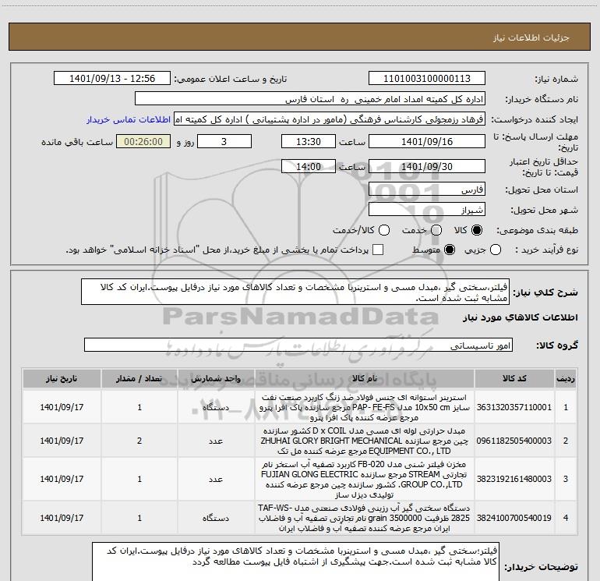This screenshot has width=600, height=581.
Task: Click the تعداد / مقدار column header
Action: click(139, 379)
